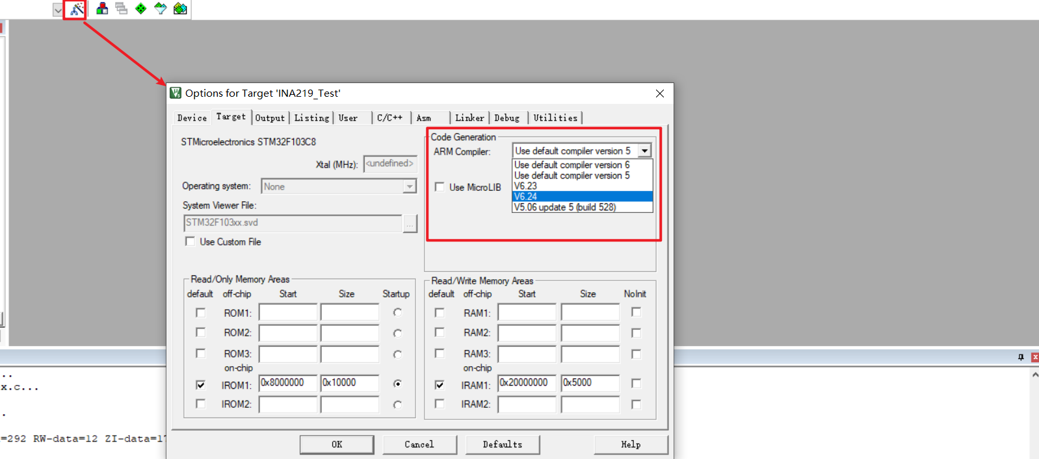Open Options for Target wand icon
Viewport: 1039px width, 459px height.
pos(77,9)
